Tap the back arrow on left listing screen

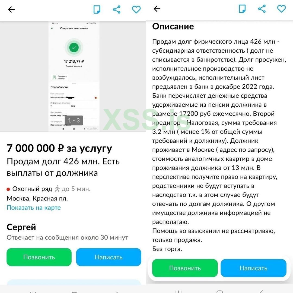11,9
